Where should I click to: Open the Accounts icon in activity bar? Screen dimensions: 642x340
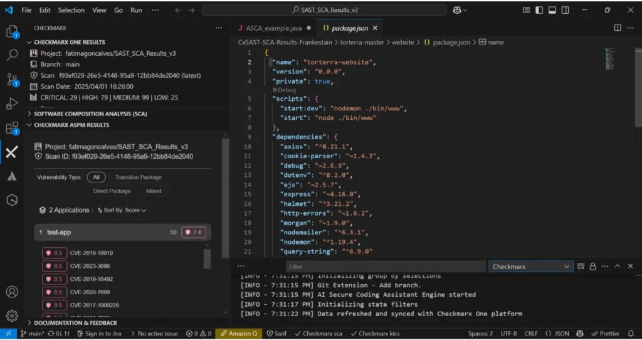[11, 292]
